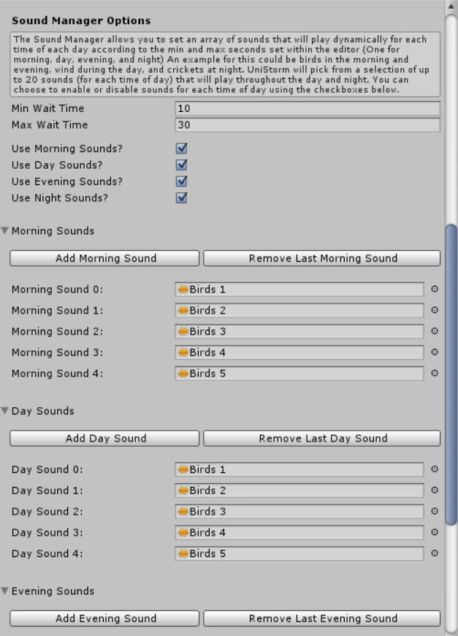Toggle the Use Night Sounds checkbox
This screenshot has height=636, width=458.
coord(182,198)
